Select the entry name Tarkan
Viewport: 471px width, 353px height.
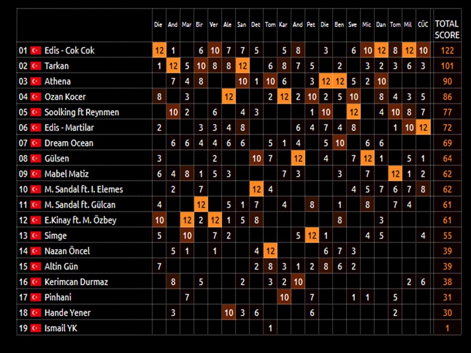56,66
